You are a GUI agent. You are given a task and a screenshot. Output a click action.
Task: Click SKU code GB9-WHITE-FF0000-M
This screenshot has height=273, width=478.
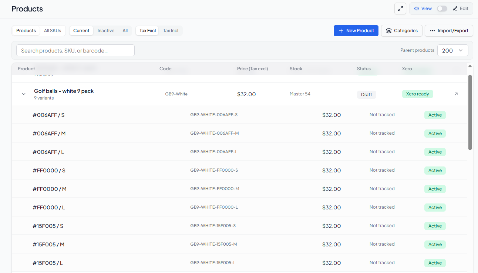coord(215,189)
